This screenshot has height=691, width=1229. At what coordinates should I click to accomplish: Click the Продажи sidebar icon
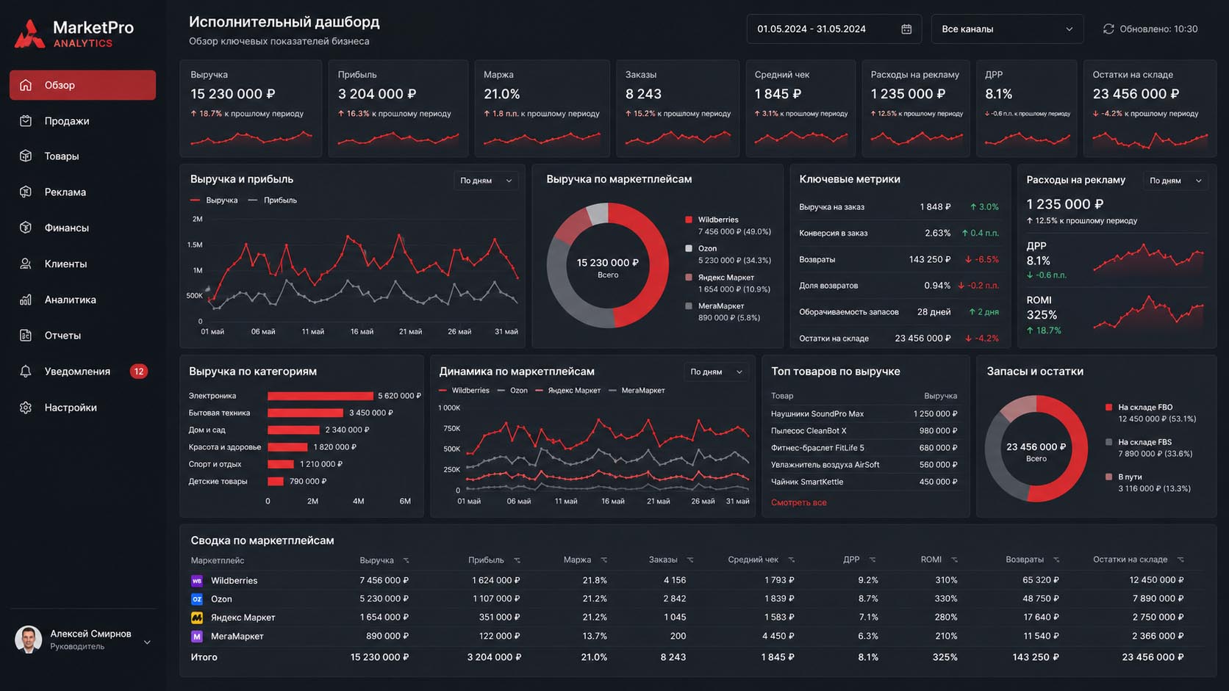coord(26,120)
